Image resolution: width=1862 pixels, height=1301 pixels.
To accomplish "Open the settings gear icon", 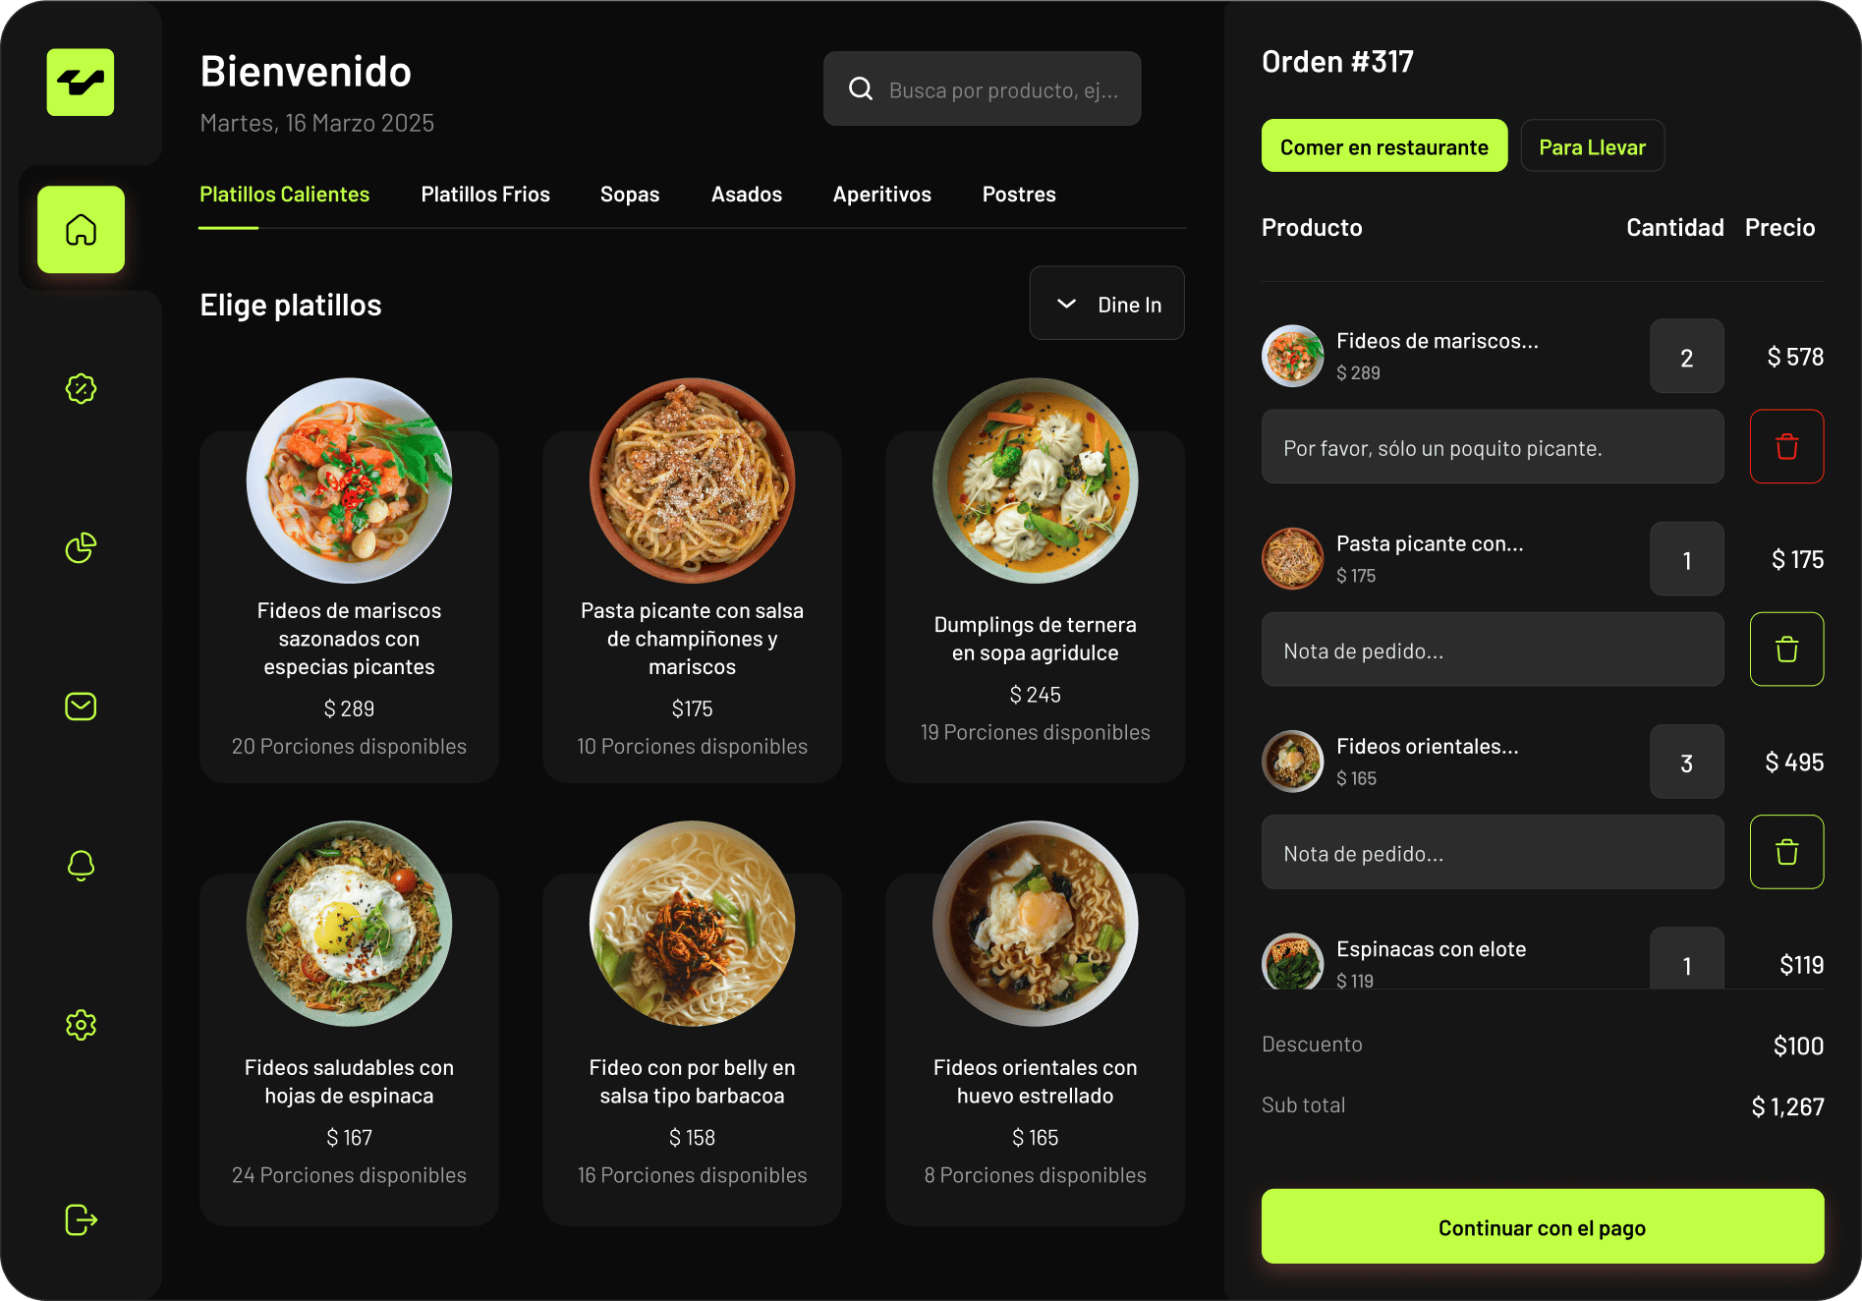I will tap(81, 1025).
